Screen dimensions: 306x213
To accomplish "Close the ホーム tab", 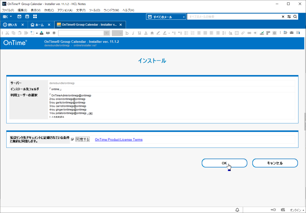I will [49, 25].
